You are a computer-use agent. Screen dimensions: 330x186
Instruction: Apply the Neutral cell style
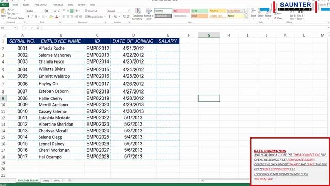point(218,11)
